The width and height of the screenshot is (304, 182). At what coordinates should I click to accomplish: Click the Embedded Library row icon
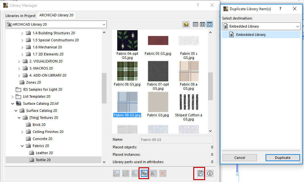[231, 35]
